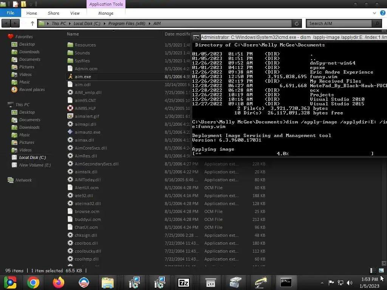The width and height of the screenshot is (387, 290).
Task: Expand the Local Disk (C:) breadcrumb arrow
Action: click(104, 23)
